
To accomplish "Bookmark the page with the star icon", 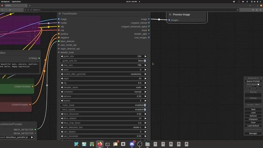I will (x=238, y=10).
